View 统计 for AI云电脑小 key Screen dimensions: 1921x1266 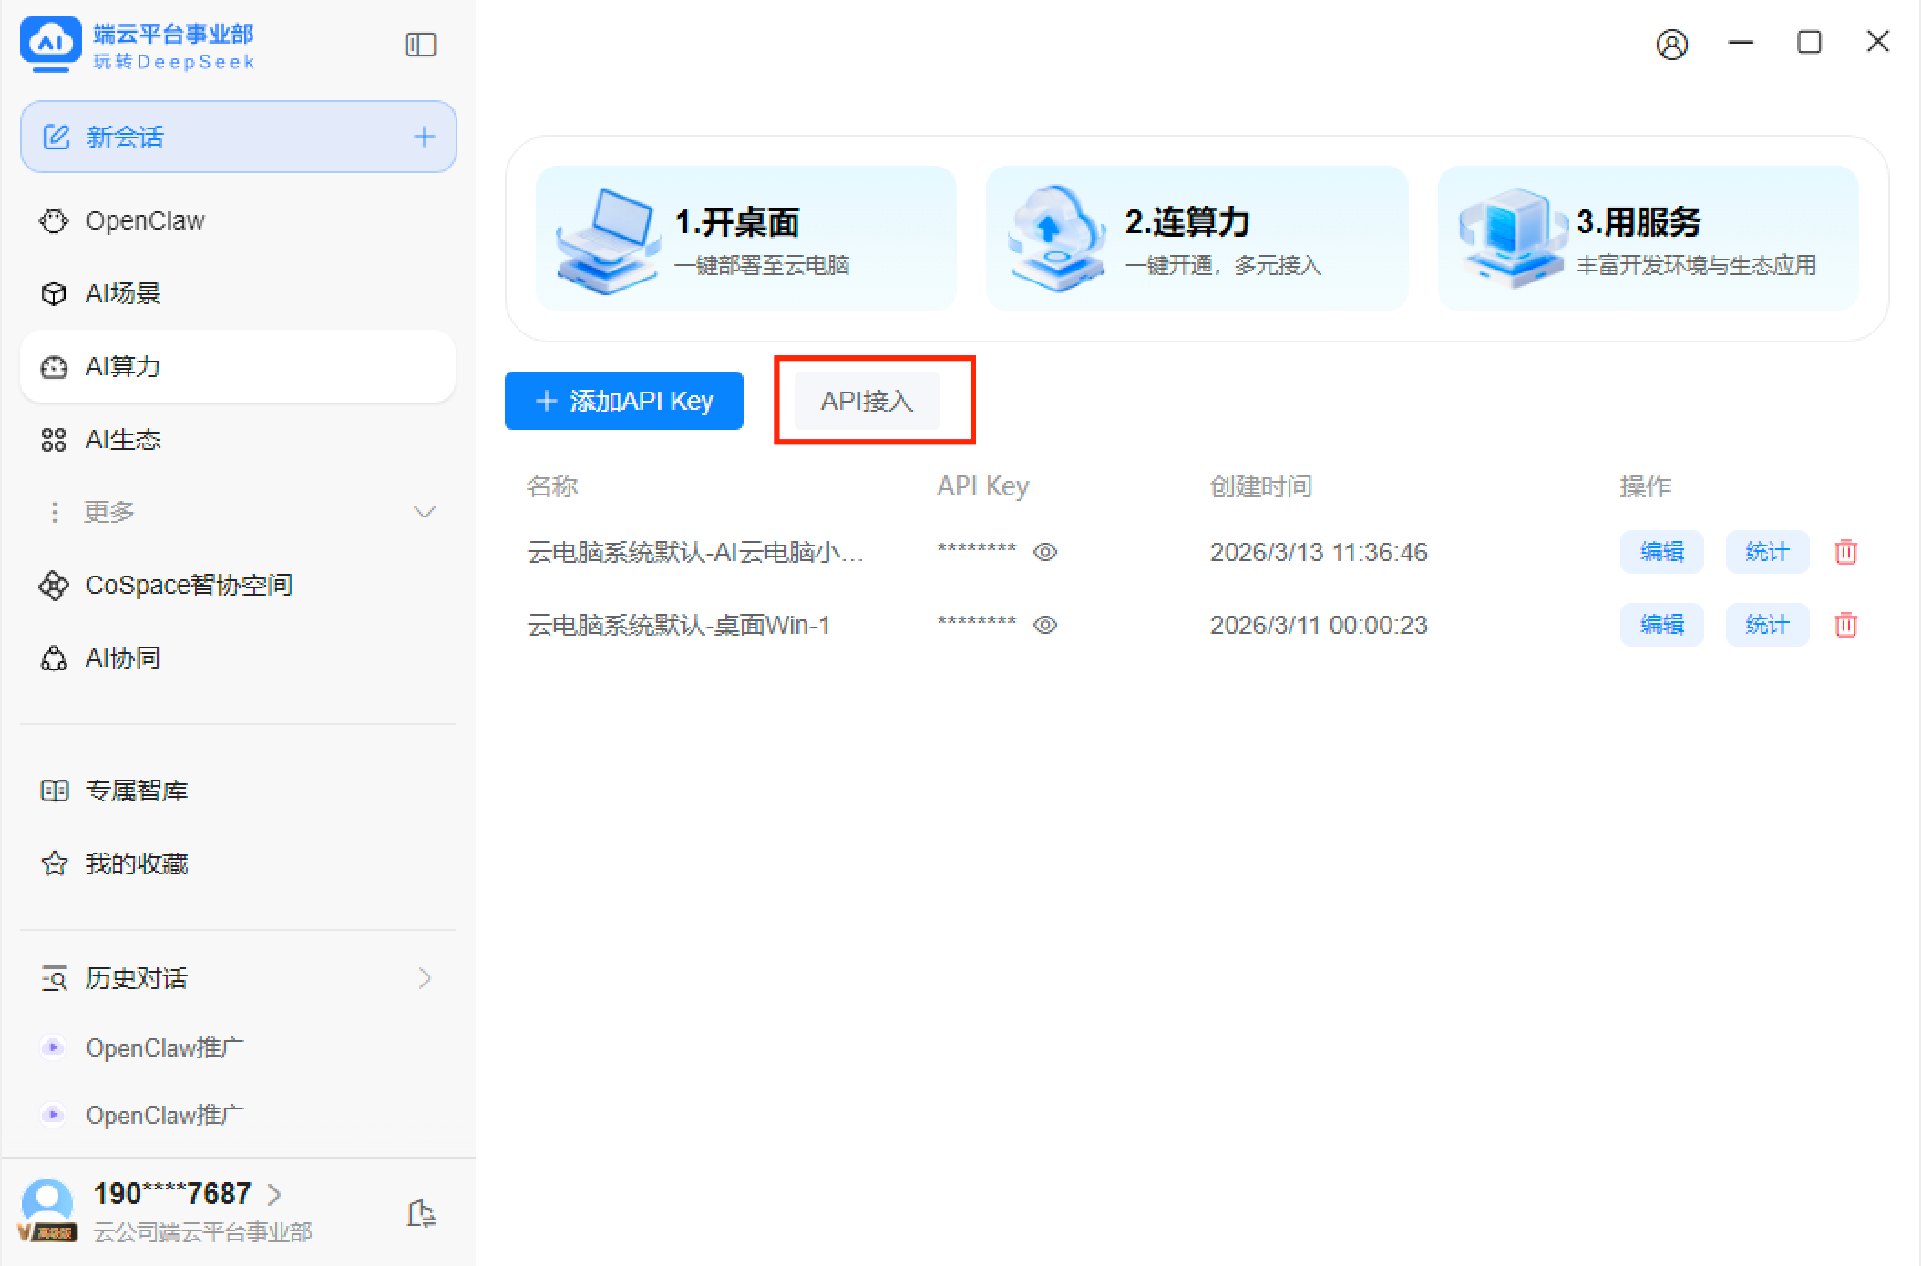[x=1767, y=552]
